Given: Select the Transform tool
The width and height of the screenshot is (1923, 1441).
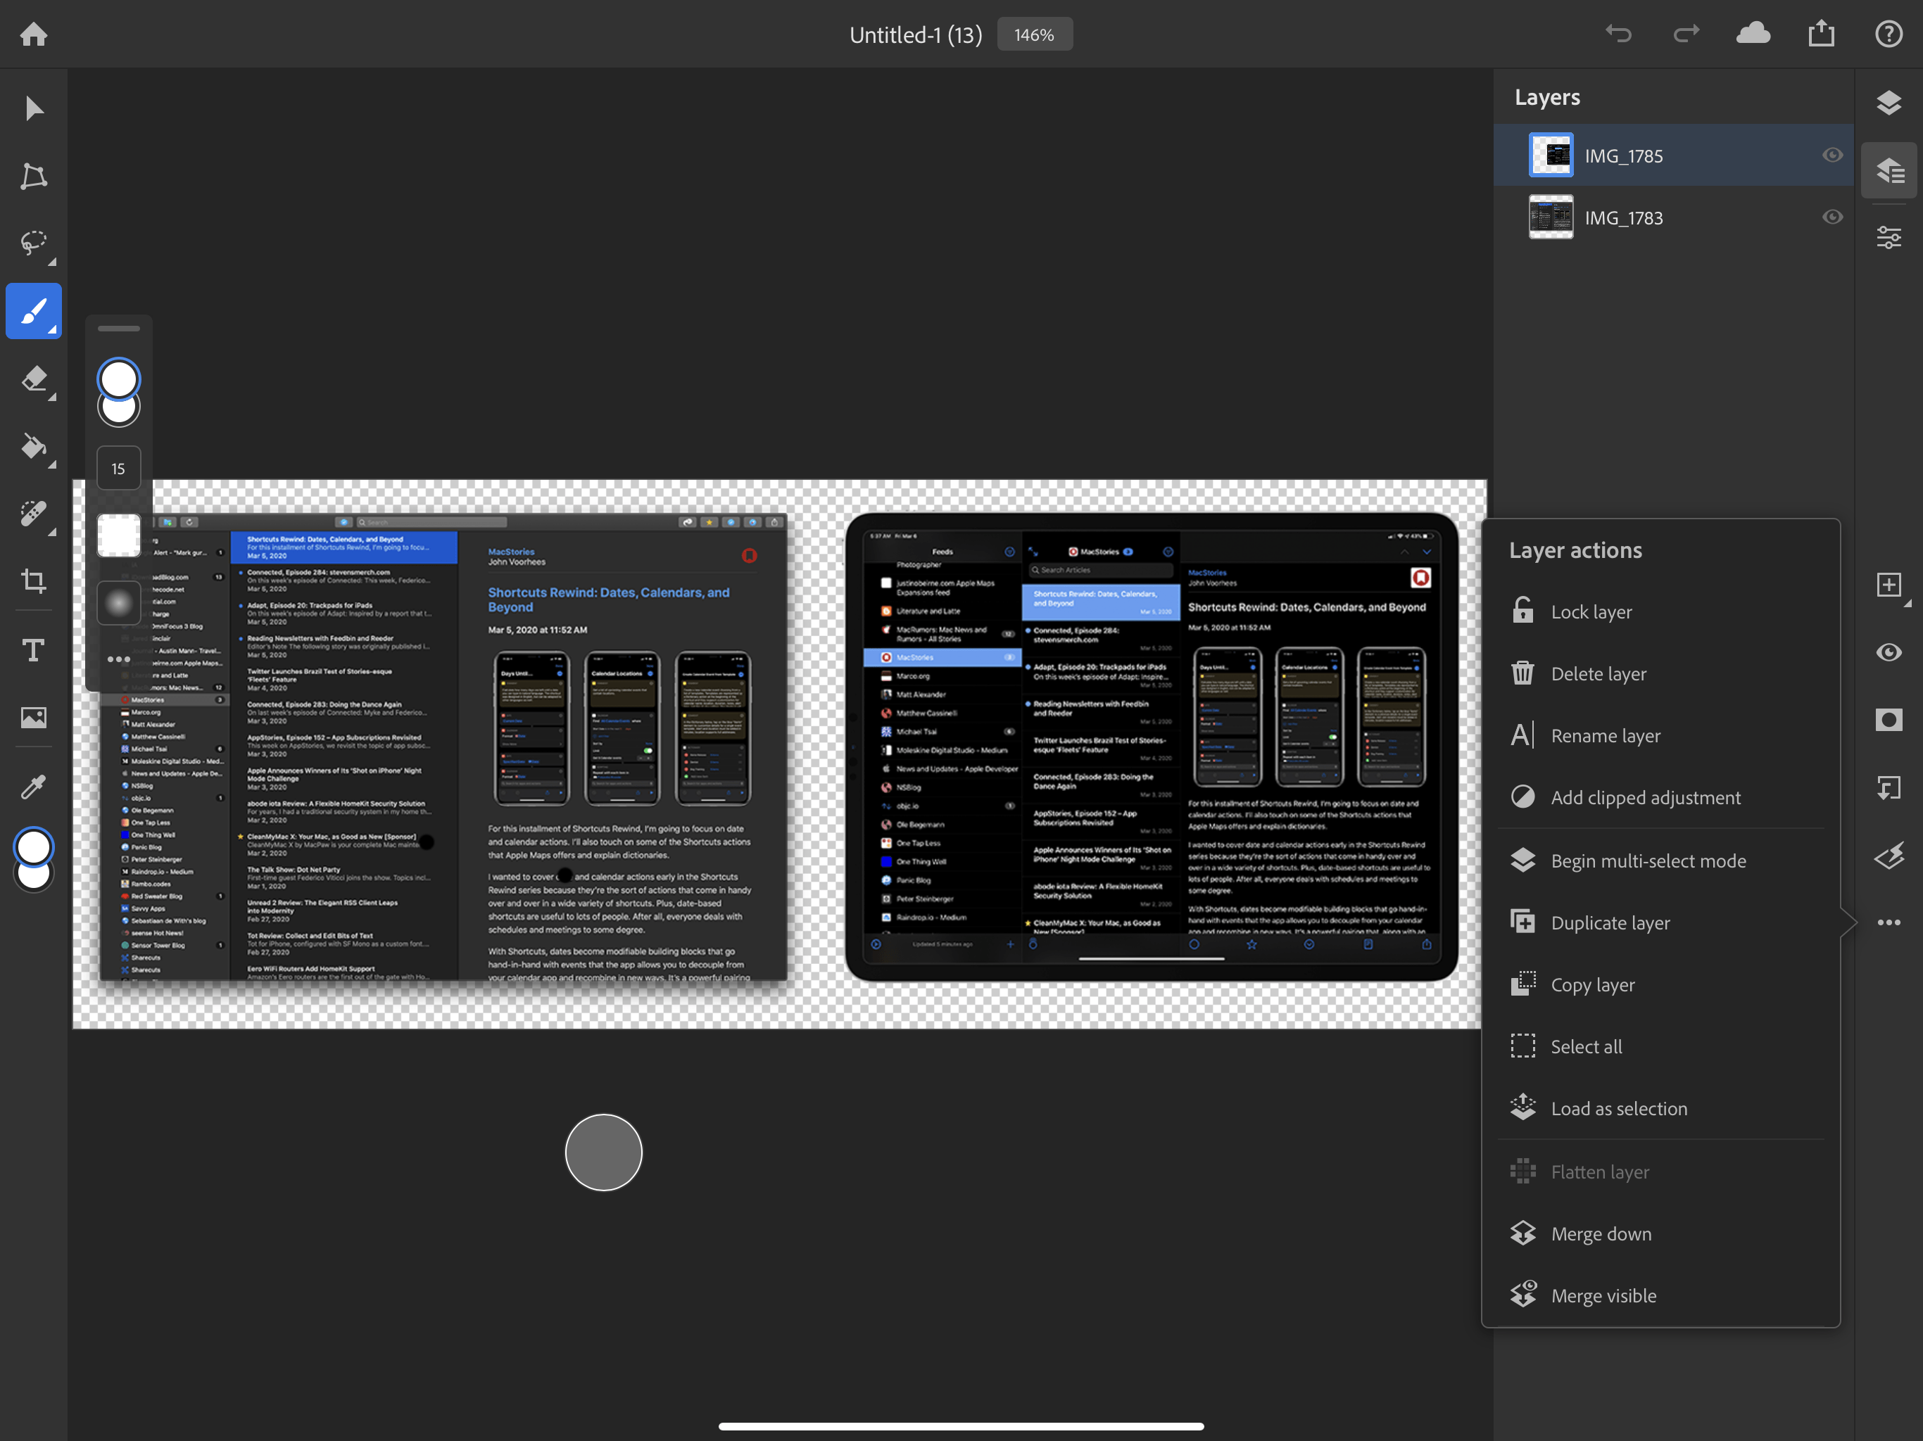Looking at the screenshot, I should click(x=34, y=177).
